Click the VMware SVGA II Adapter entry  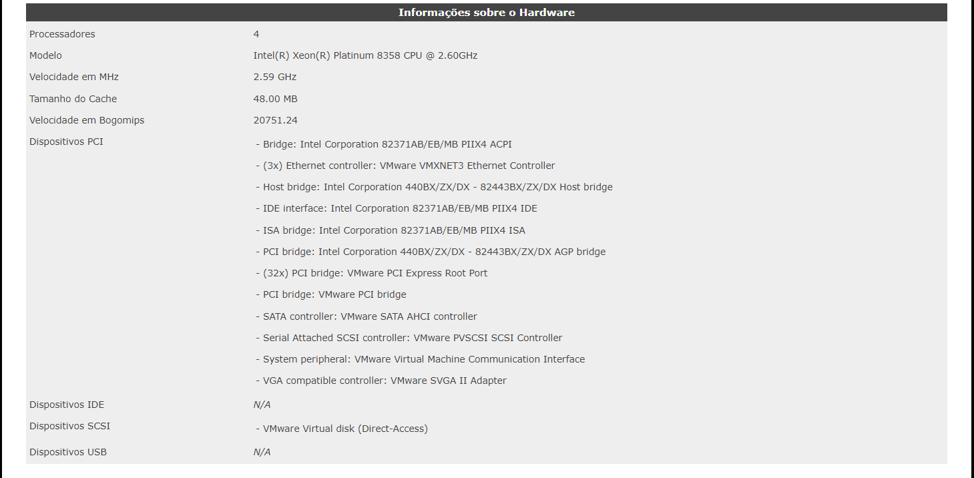[x=381, y=381]
